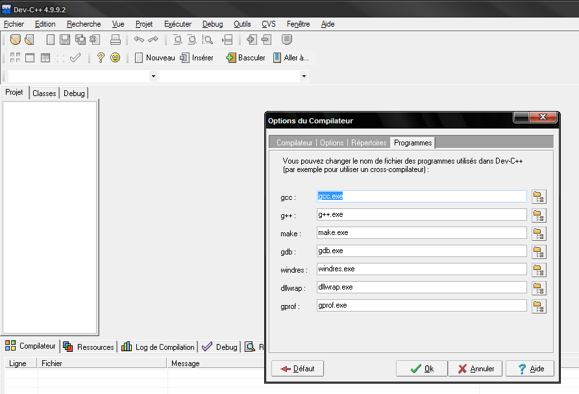The image size is (579, 394).
Task: Click the Close file icon in toolbar
Action: (x=95, y=39)
